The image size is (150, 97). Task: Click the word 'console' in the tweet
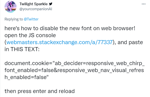46,35
